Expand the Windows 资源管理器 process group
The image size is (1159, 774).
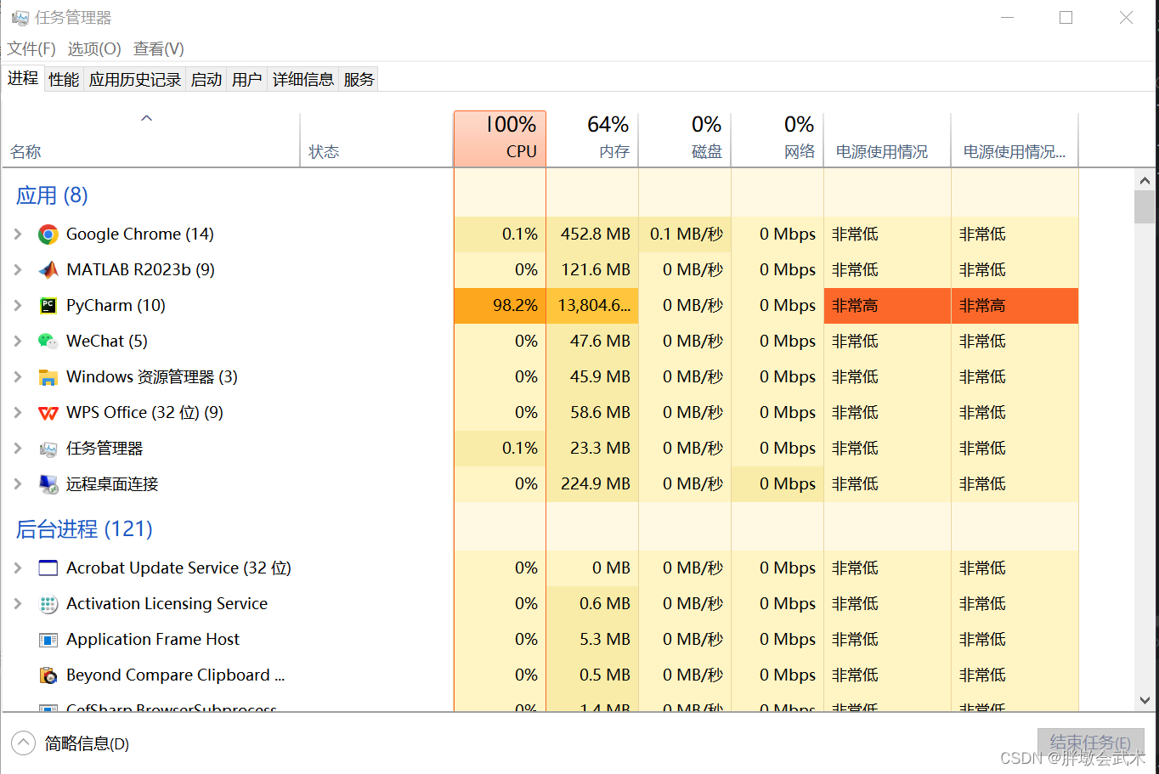pos(18,376)
